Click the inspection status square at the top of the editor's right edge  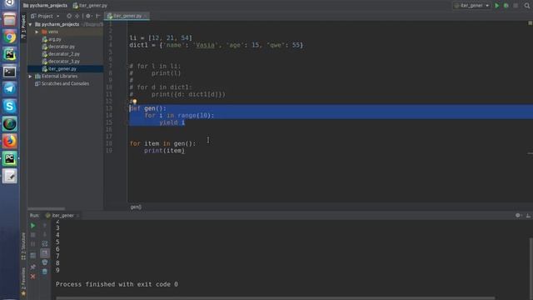(x=530, y=22)
